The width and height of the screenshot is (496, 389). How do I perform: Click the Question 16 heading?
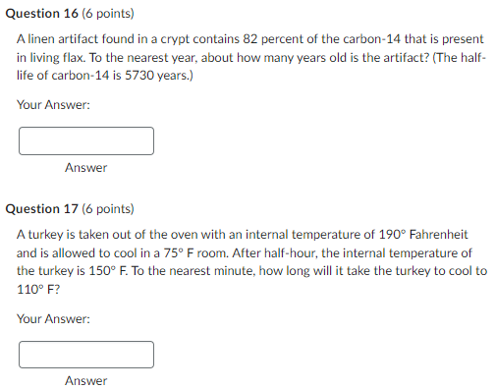(x=42, y=14)
